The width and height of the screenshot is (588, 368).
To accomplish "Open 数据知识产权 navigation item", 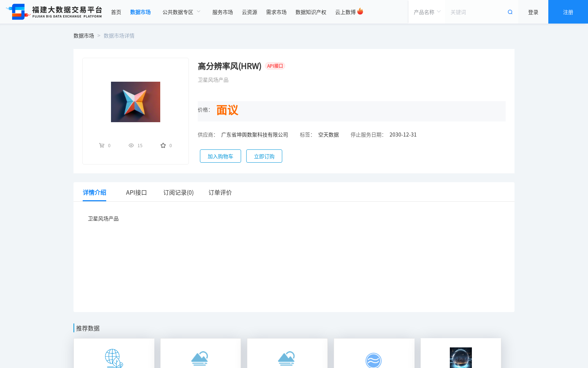I will pyautogui.click(x=311, y=12).
